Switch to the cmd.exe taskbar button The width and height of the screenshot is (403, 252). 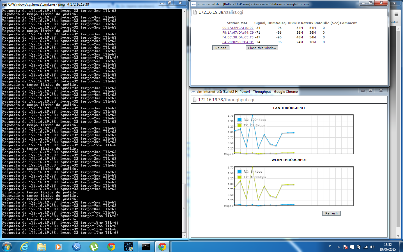click(x=146, y=247)
